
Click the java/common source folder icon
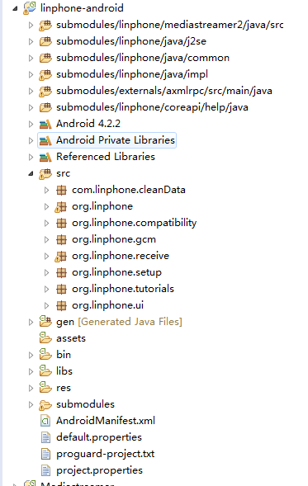[x=45, y=58]
